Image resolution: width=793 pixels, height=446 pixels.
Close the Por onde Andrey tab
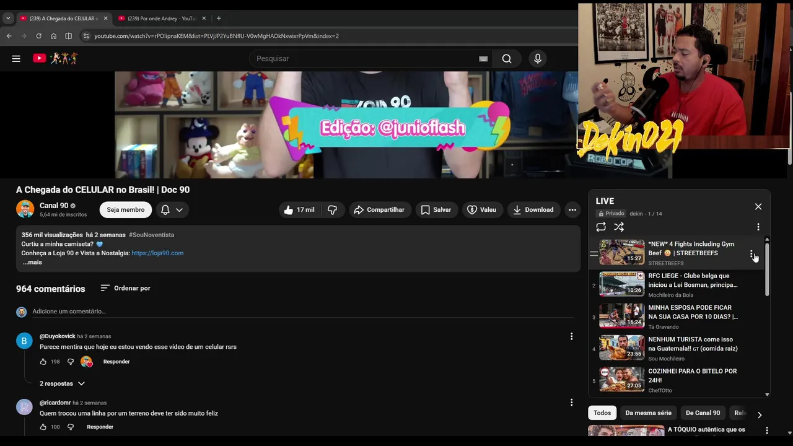point(204,19)
